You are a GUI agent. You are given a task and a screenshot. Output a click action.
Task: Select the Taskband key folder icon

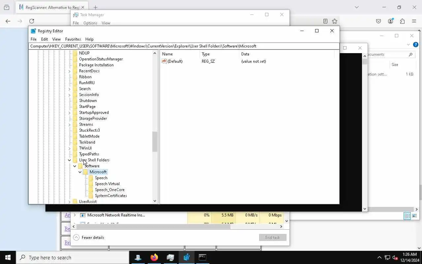(75, 142)
